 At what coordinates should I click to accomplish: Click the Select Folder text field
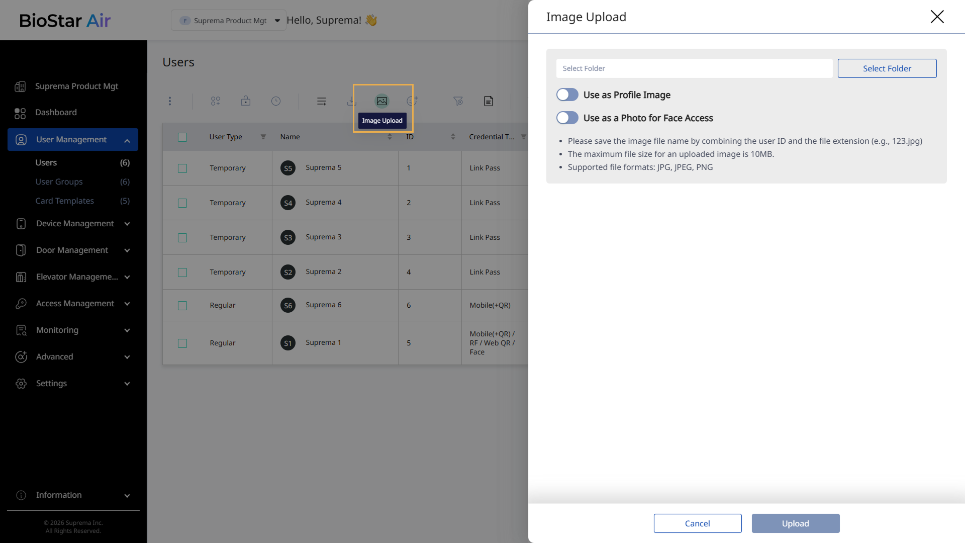tap(694, 68)
